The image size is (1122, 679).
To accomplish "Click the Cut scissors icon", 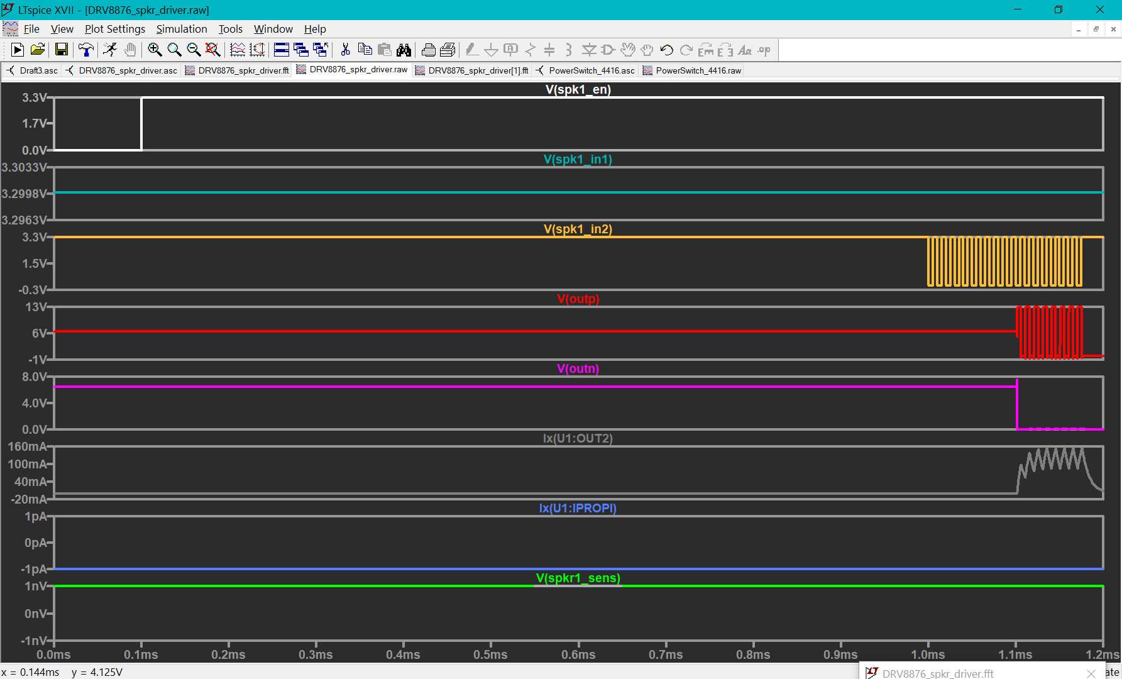I will 345,50.
